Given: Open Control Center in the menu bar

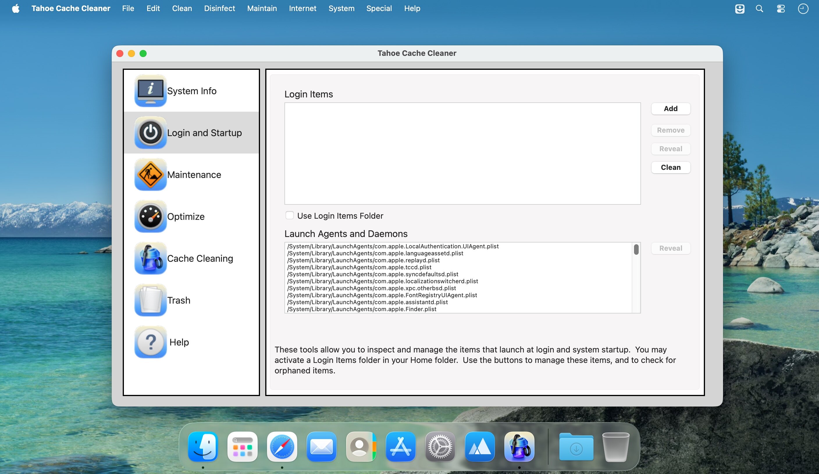Looking at the screenshot, I should [x=781, y=8].
